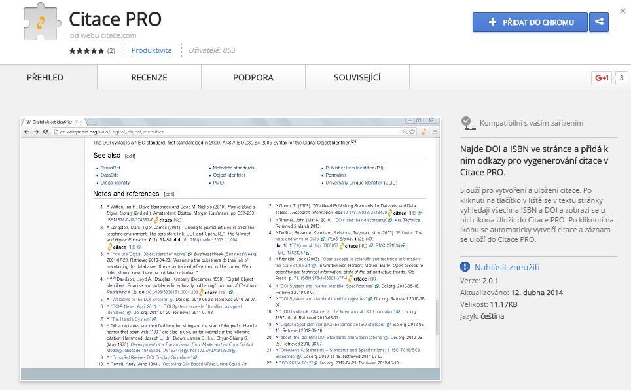The image size is (631, 390).
Task: Click the back arrow in the screenshot browser
Action: pyautogui.click(x=27, y=132)
